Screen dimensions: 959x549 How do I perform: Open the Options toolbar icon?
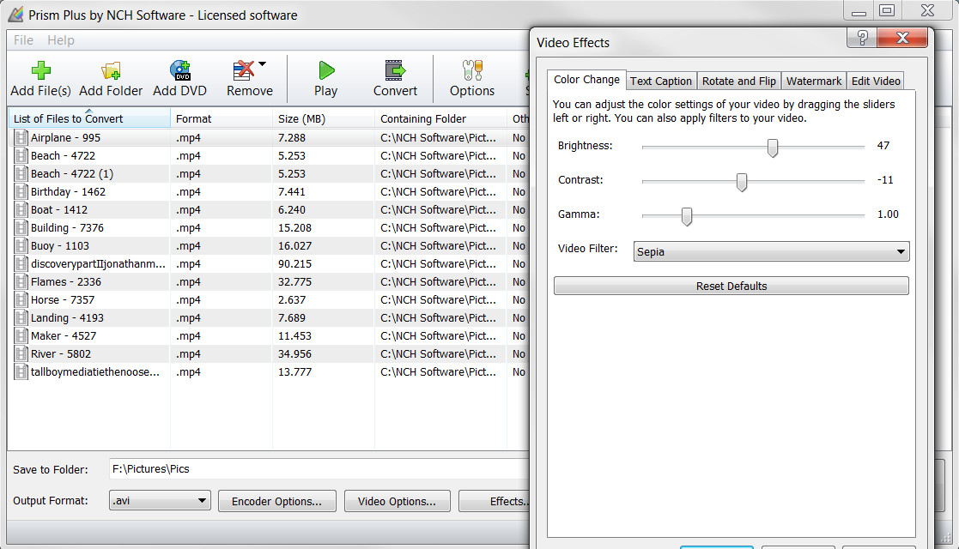(x=470, y=69)
